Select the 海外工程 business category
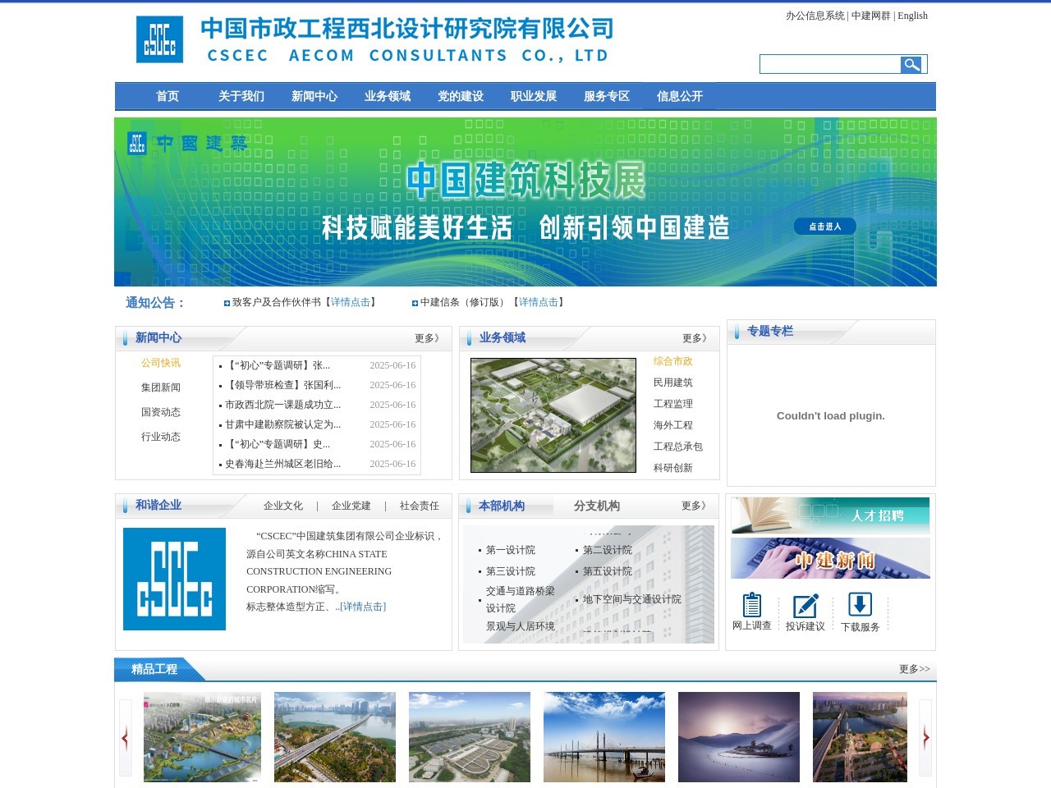This screenshot has height=788, width=1051. click(673, 425)
